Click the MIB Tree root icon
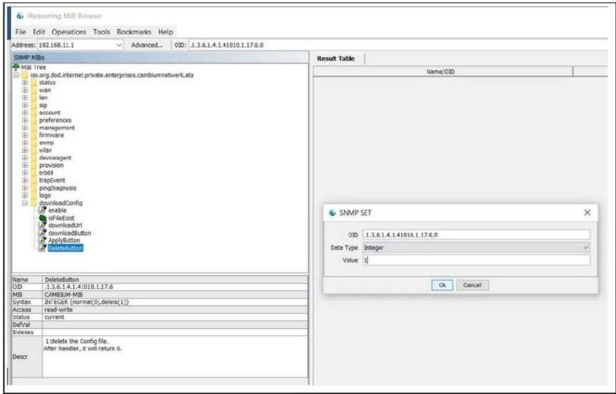Image resolution: width=616 pixels, height=394 pixels. point(16,67)
